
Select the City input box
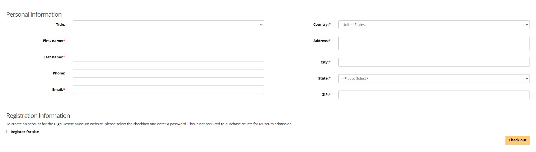[434, 62]
